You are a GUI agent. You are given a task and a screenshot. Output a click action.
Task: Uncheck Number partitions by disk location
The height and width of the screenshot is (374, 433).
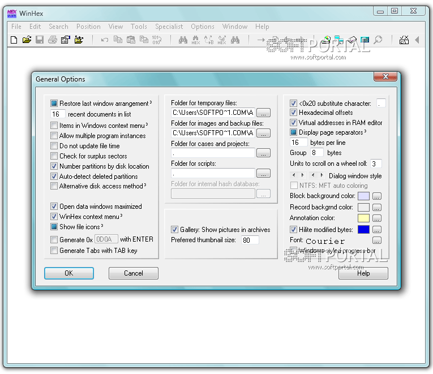click(x=54, y=166)
